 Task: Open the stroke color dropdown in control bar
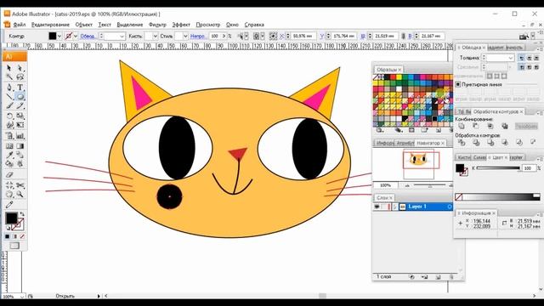76,36
